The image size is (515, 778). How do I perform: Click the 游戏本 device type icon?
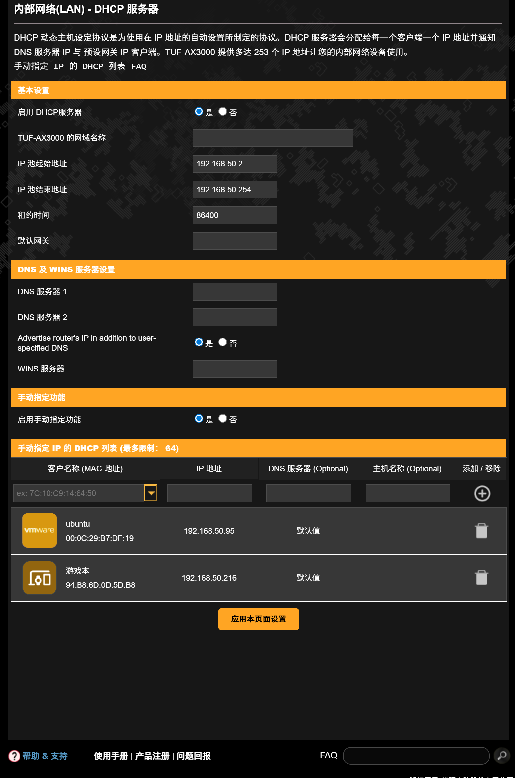pyautogui.click(x=40, y=578)
